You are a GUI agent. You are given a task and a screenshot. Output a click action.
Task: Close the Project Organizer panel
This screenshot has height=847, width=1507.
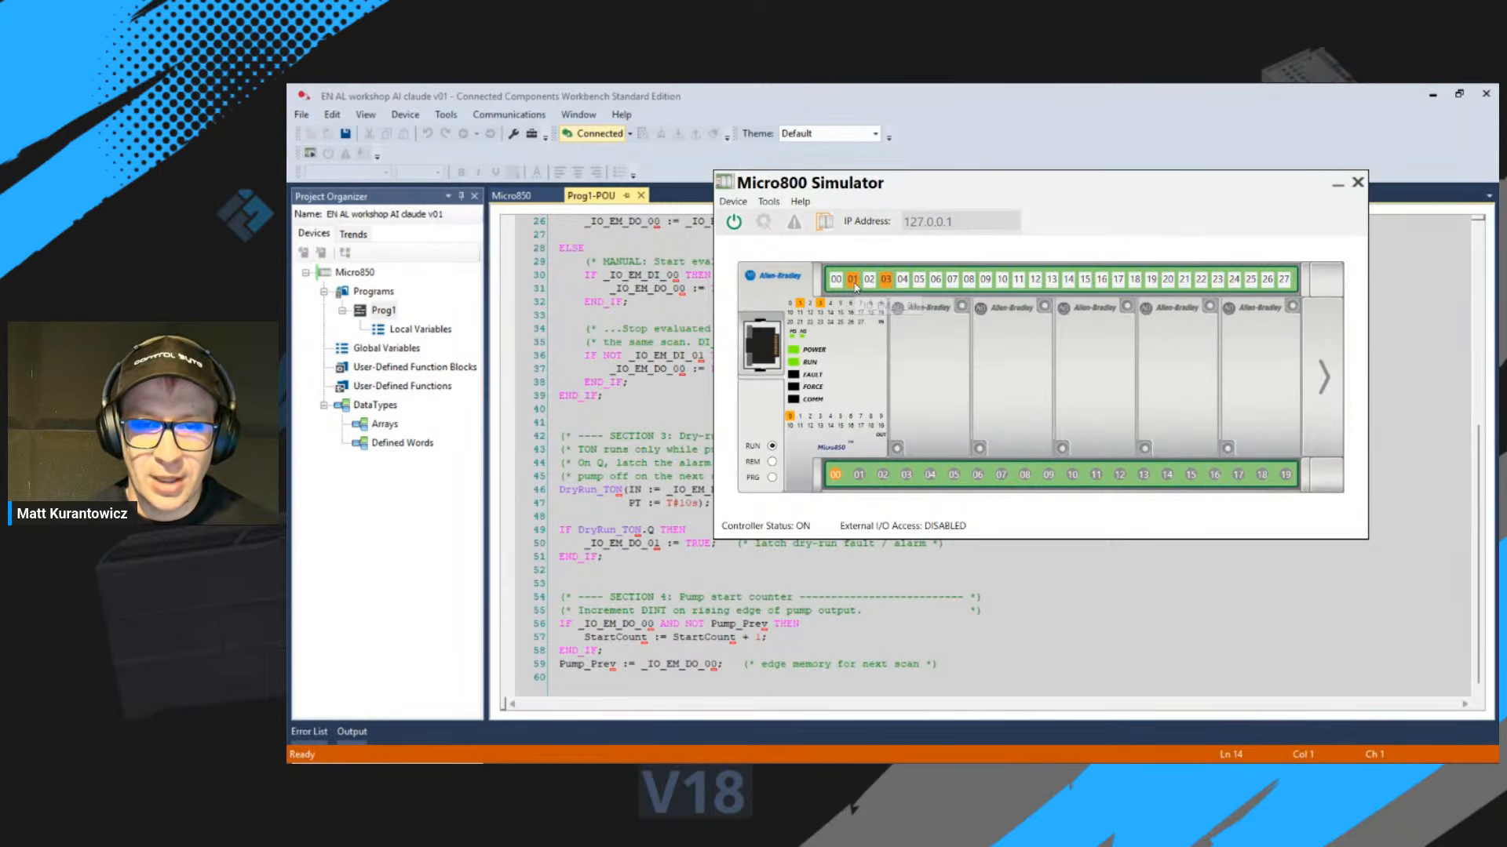[x=475, y=196]
